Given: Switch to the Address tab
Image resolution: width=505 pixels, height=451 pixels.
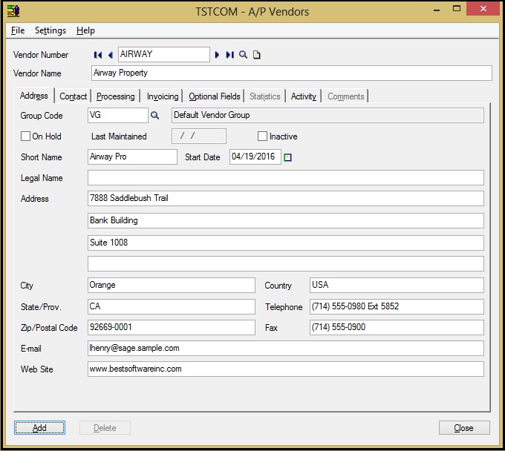Looking at the screenshot, I should pyautogui.click(x=34, y=96).
